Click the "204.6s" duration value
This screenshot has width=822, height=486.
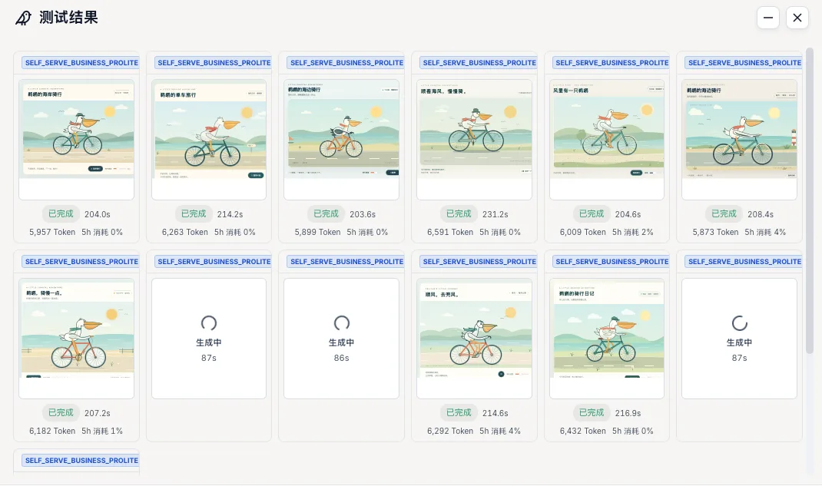[x=628, y=214]
